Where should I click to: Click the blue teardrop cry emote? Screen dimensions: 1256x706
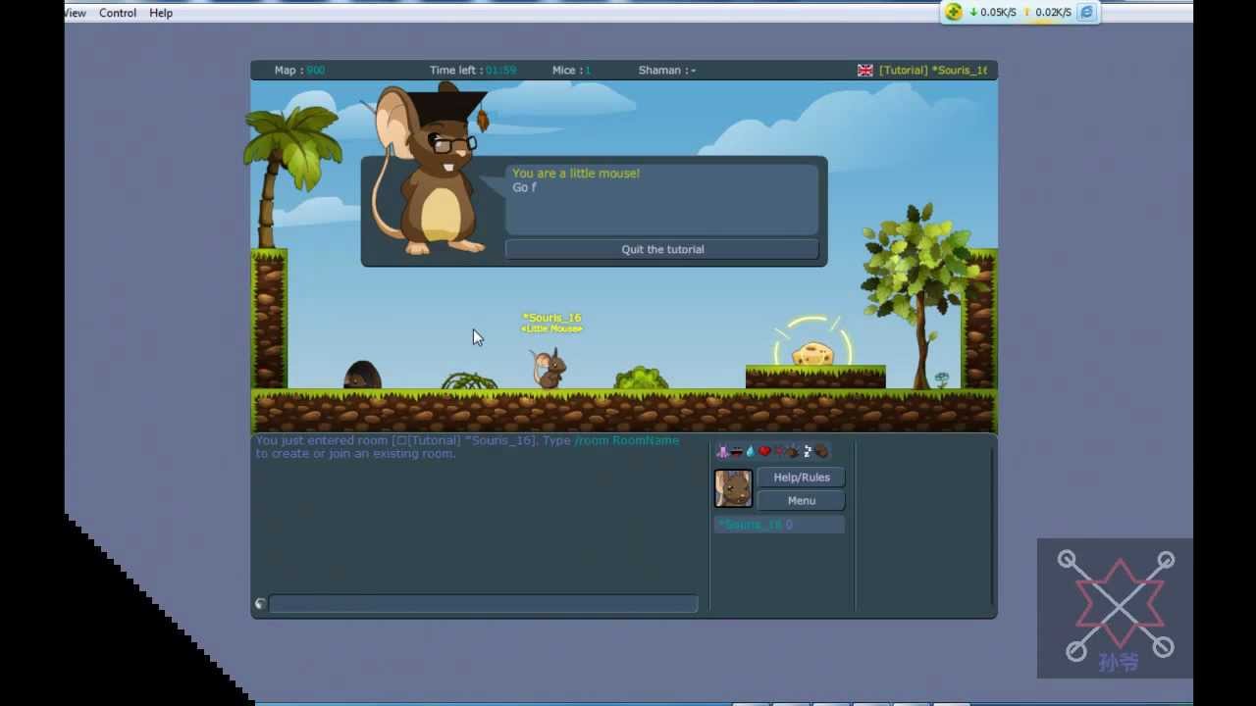[751, 451]
